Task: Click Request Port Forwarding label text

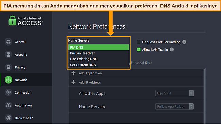Action: click(x=161, y=42)
